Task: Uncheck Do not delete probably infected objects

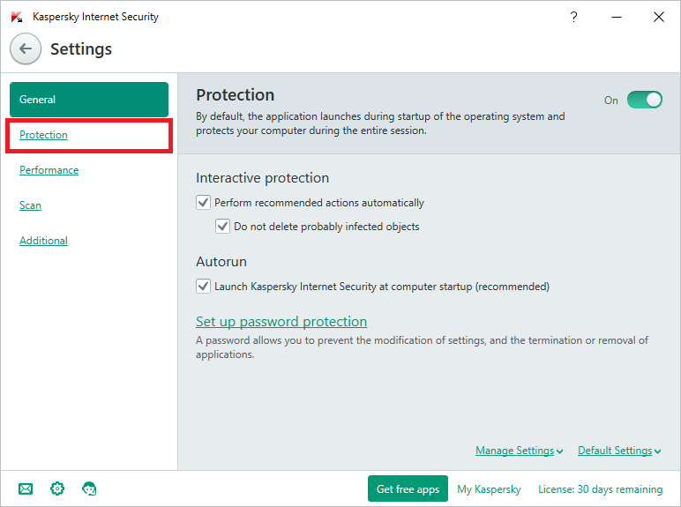Action: click(223, 227)
